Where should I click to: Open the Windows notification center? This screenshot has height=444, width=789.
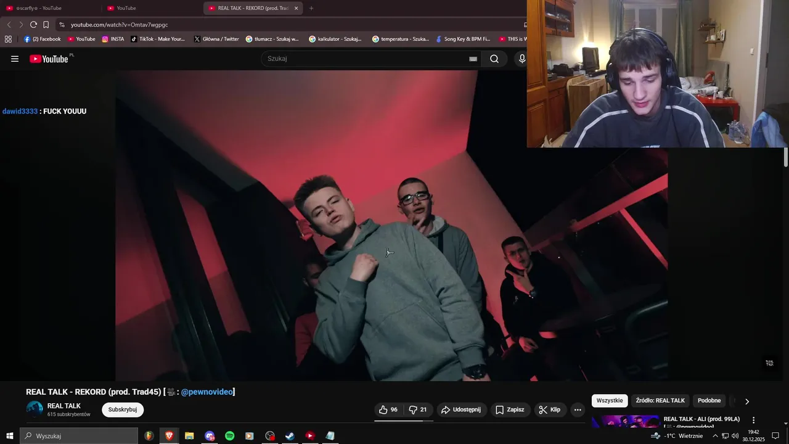click(775, 436)
